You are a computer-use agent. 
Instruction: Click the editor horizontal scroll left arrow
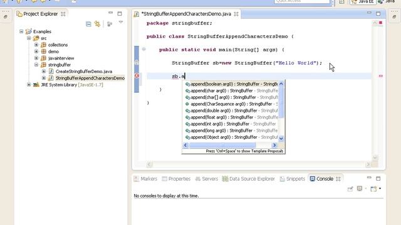[x=149, y=164]
